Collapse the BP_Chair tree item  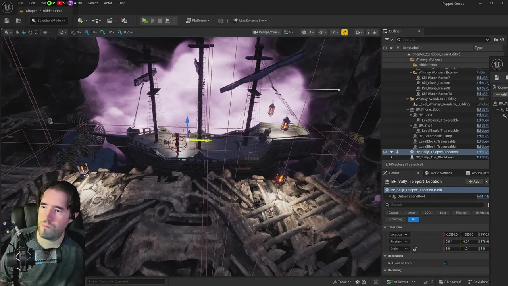coord(411,115)
